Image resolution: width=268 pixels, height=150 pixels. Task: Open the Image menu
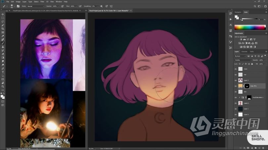pyautogui.click(x=18, y=2)
